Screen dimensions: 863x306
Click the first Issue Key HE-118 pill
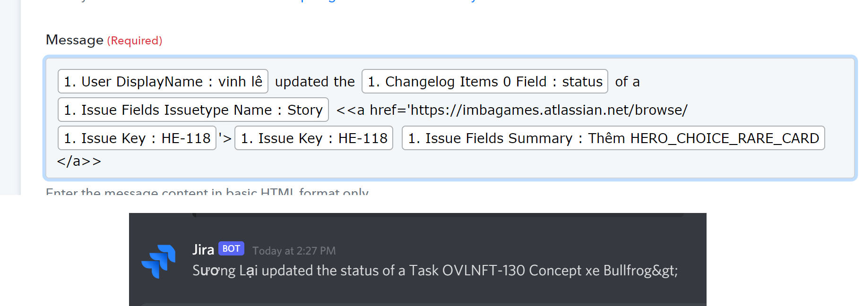point(137,138)
